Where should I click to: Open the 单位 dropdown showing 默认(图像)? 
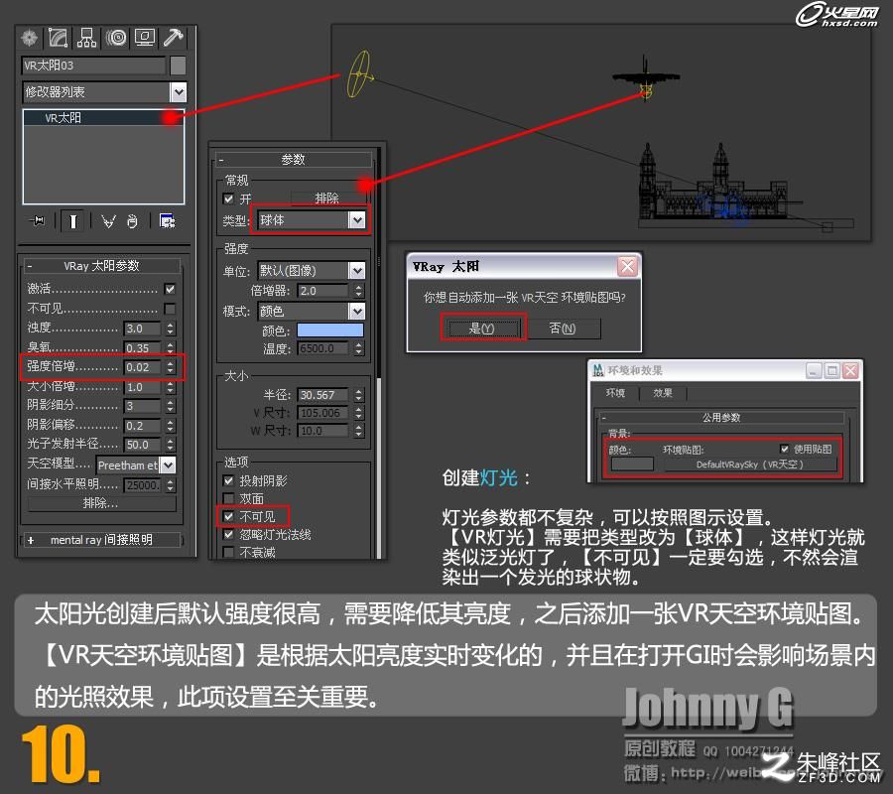click(x=357, y=271)
